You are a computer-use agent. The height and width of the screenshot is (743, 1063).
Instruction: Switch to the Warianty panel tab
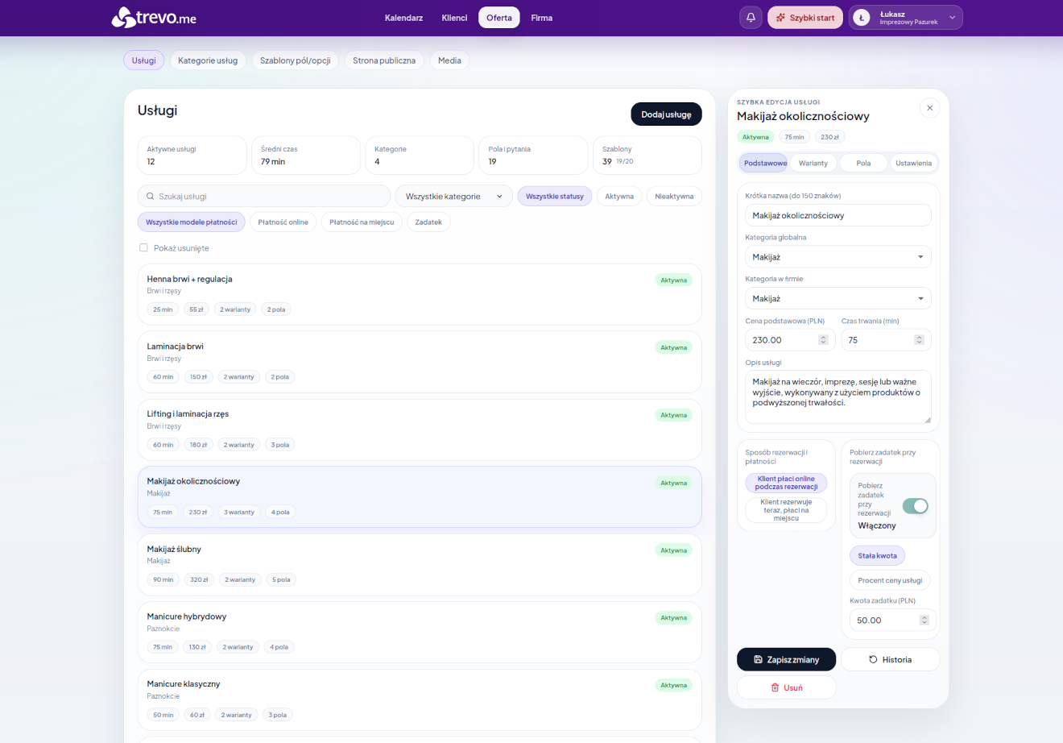coord(813,163)
